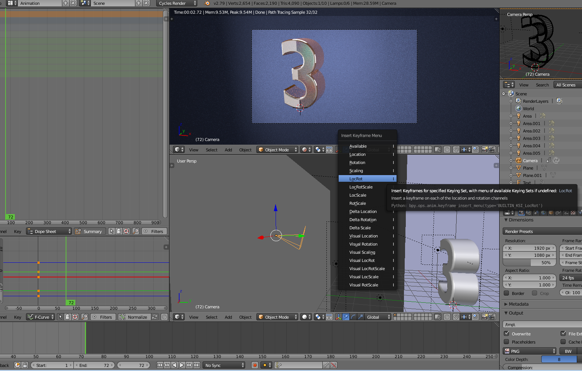582x371 pixels.
Task: Jump to last frame in timeline
Action: coord(197,365)
